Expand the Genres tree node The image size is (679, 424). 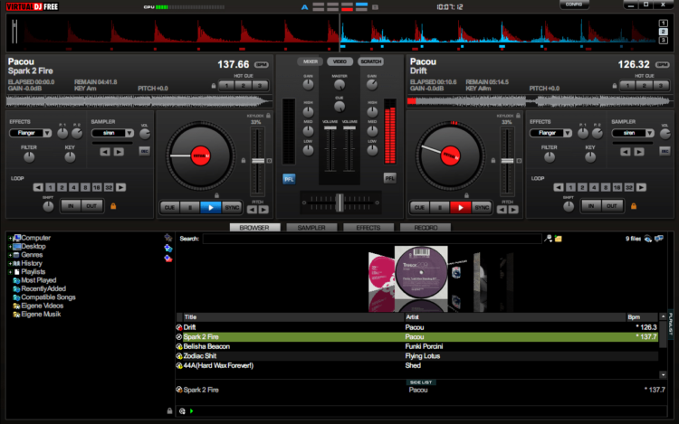coord(10,255)
